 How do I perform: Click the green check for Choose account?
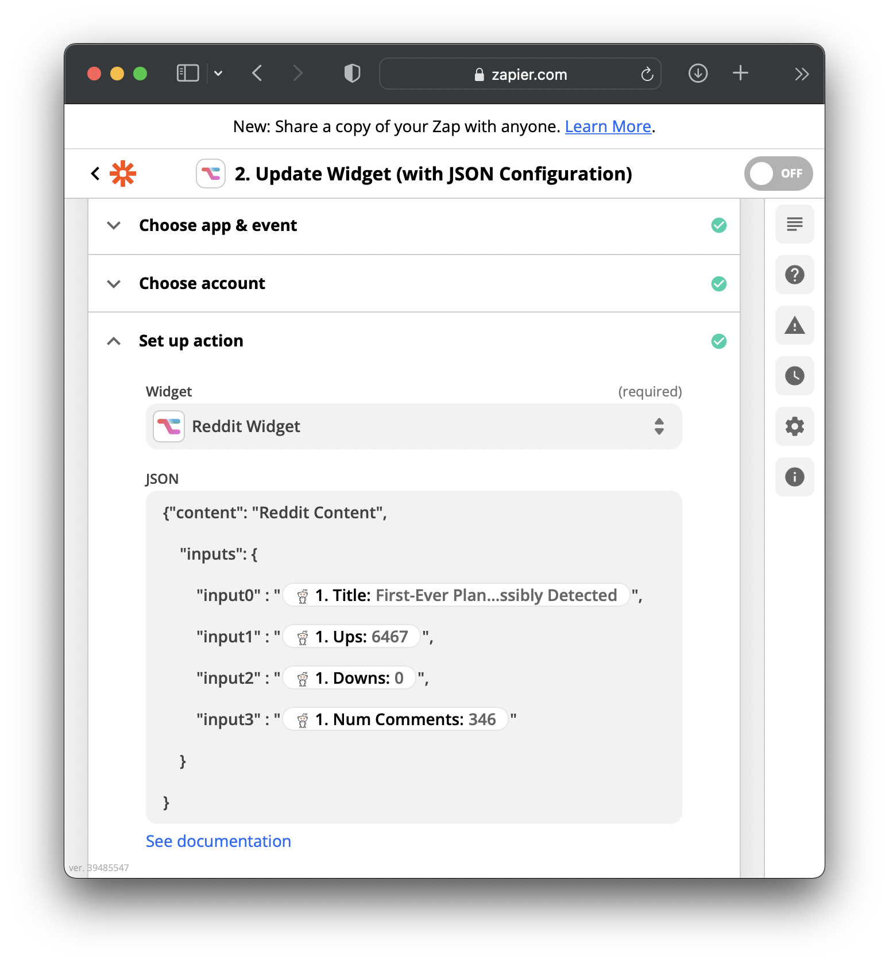coord(719,284)
